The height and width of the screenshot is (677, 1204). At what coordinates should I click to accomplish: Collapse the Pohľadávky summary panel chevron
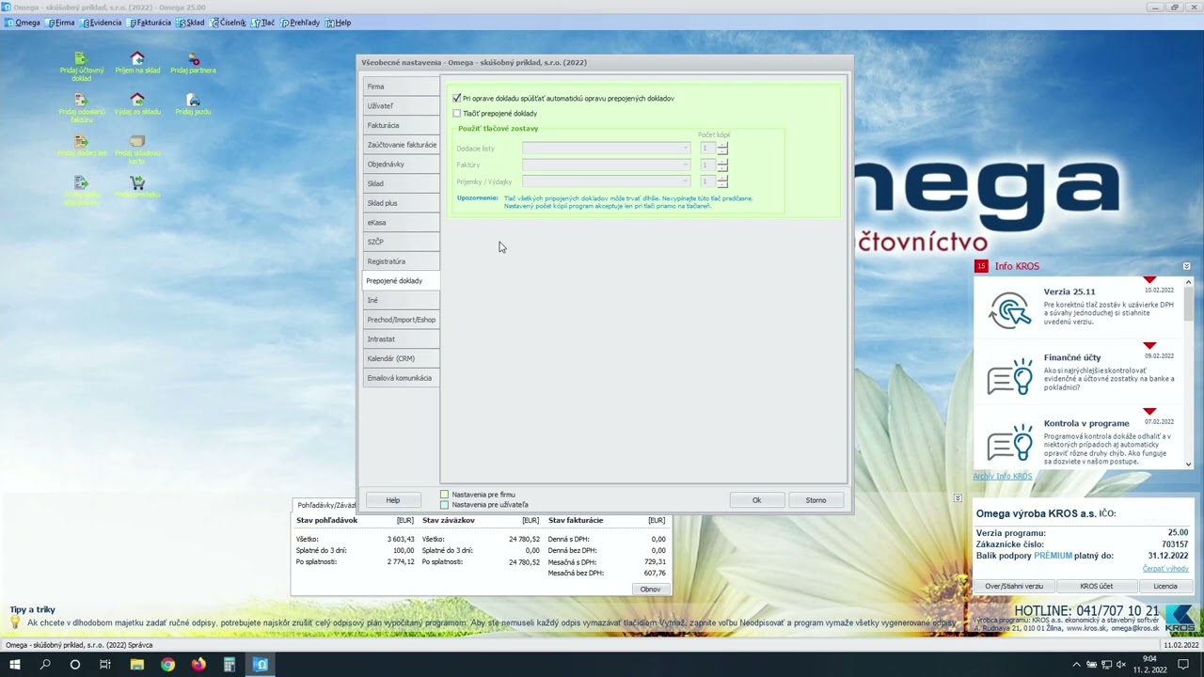pos(957,497)
